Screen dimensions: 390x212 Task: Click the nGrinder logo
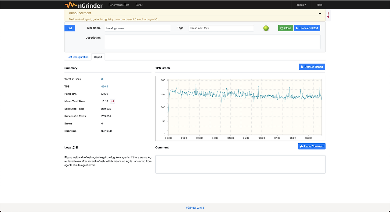pyautogui.click(x=83, y=5)
